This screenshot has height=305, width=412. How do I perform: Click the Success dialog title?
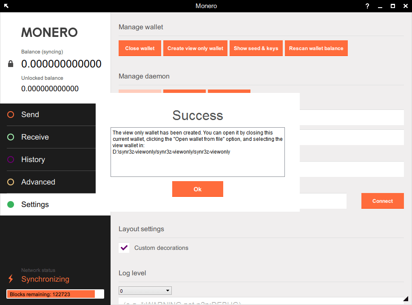tap(198, 115)
